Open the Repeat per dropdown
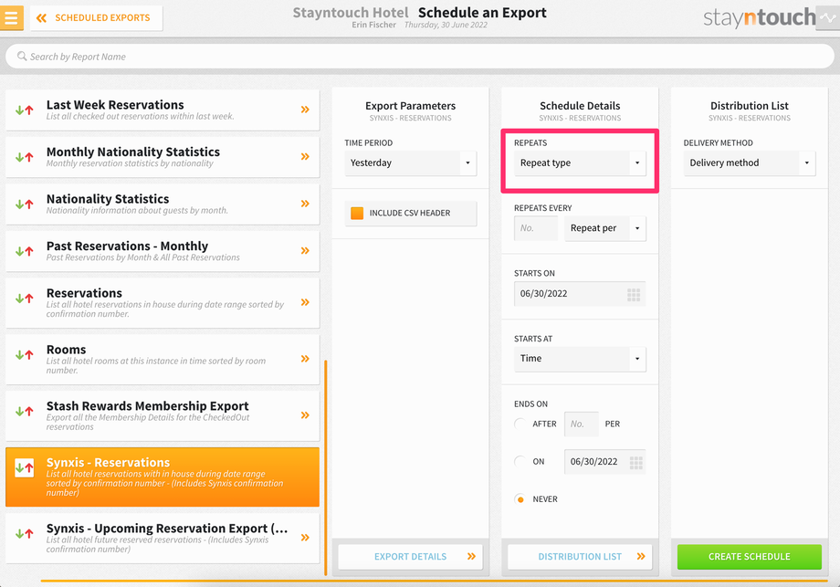Screen dimensions: 840x587 point(604,228)
